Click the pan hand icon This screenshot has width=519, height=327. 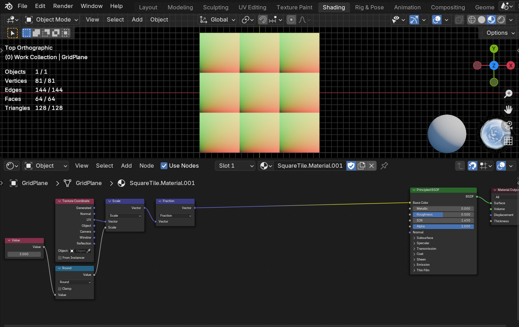click(508, 110)
